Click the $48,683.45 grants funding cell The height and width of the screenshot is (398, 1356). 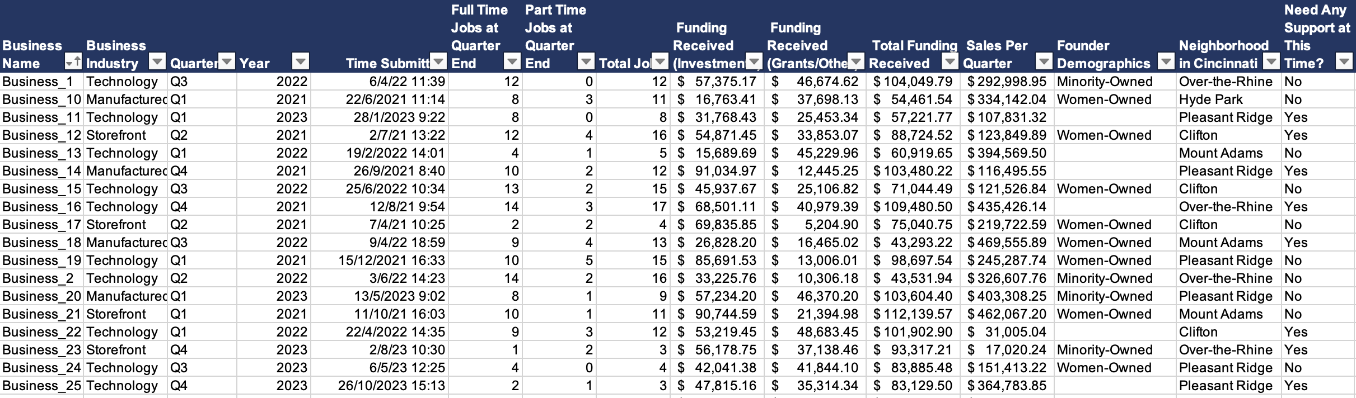pos(815,332)
